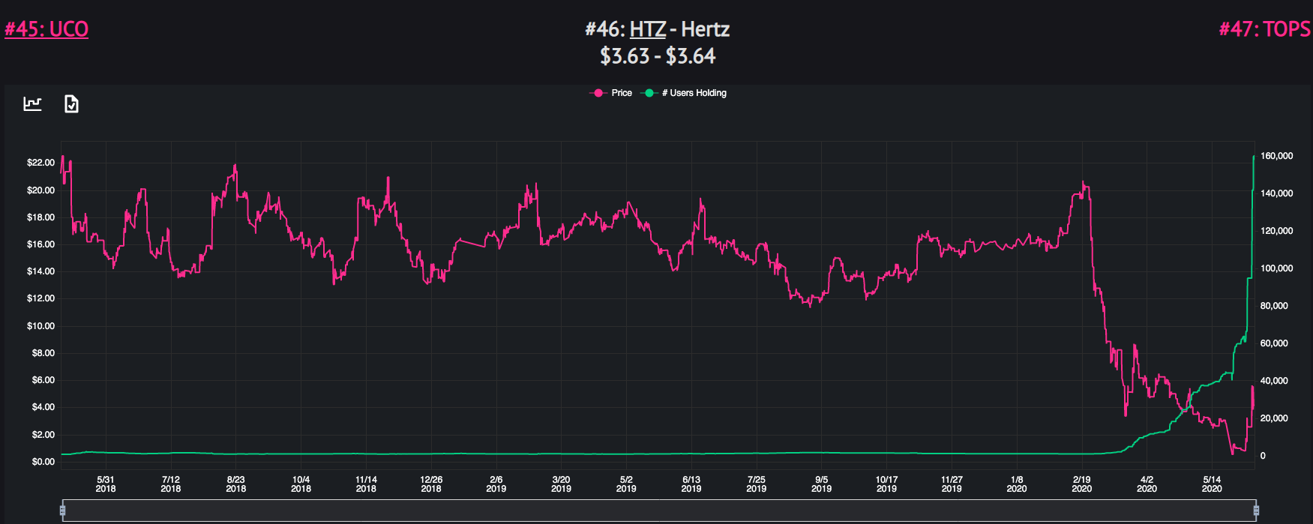Click the $8.00 price axis label
Image resolution: width=1313 pixels, height=524 pixels.
coord(43,353)
